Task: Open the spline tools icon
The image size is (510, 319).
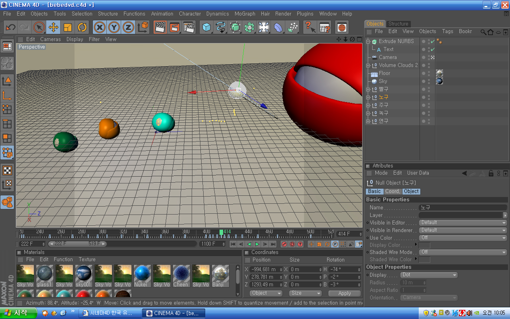Action: tap(221, 27)
